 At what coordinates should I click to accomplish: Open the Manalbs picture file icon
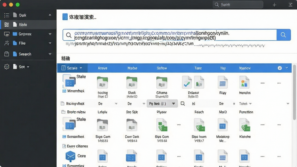(244, 82)
